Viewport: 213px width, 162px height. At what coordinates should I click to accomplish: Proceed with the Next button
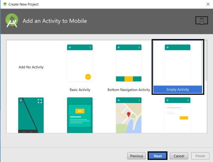[158, 156]
